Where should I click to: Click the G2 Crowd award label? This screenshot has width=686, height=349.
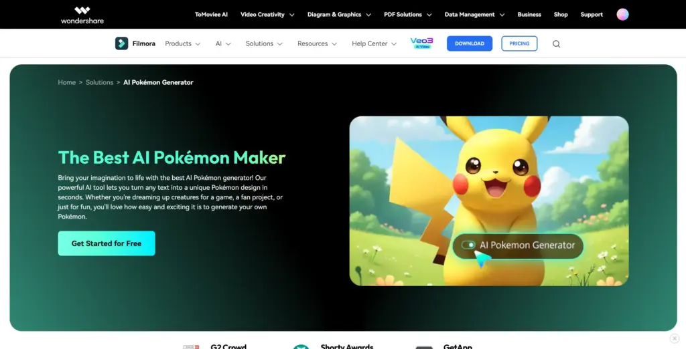(228, 346)
